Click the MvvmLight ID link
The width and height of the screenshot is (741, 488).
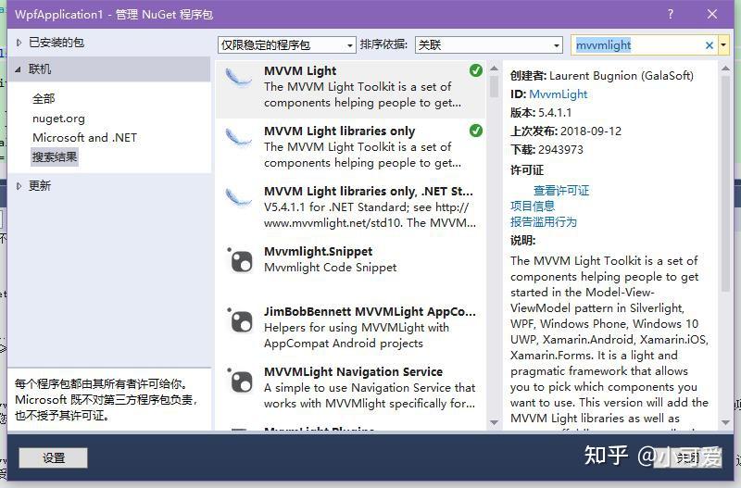point(559,94)
